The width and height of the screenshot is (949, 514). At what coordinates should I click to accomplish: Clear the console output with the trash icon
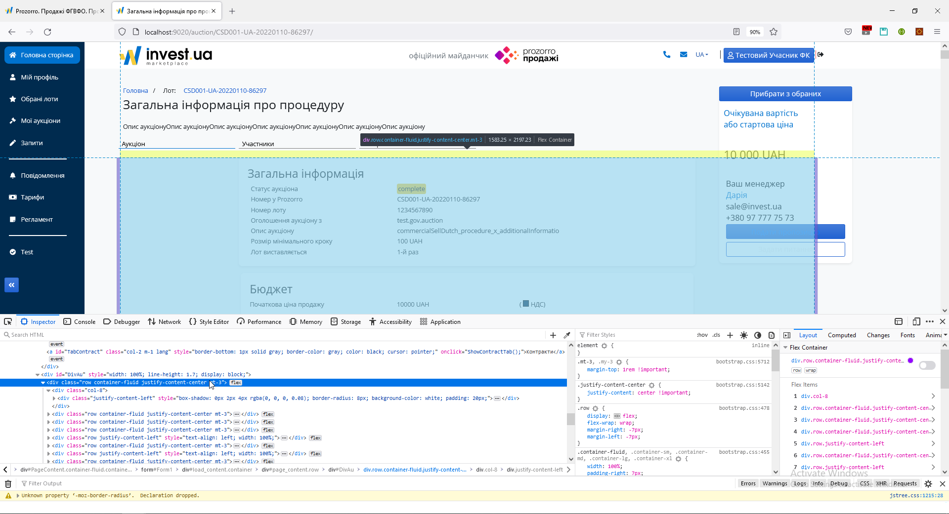(8, 484)
